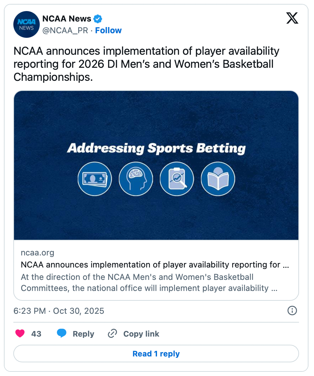Click the @NCAA_PR handle
This screenshot has width=314, height=376.
click(x=65, y=30)
